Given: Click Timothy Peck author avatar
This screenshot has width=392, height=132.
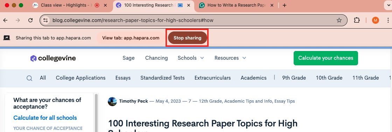Looking at the screenshot, I should [x=112, y=101].
